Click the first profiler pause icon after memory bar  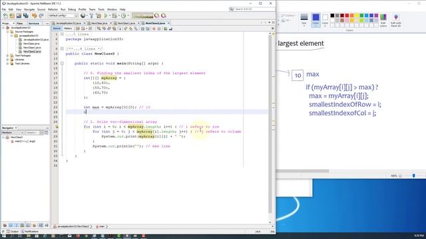point(157,16)
